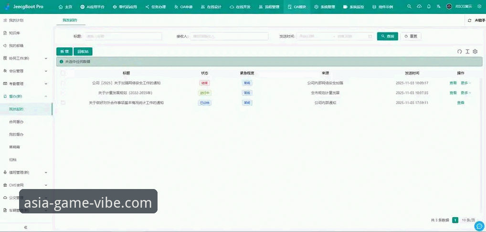Click the 查询 search button
Viewport: 486px width, 232px height.
tap(388, 36)
